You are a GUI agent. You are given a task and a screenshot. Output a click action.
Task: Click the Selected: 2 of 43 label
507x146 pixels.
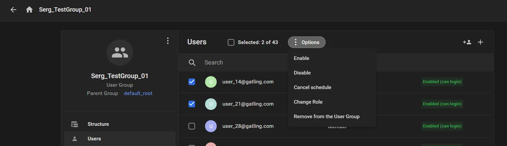258,42
